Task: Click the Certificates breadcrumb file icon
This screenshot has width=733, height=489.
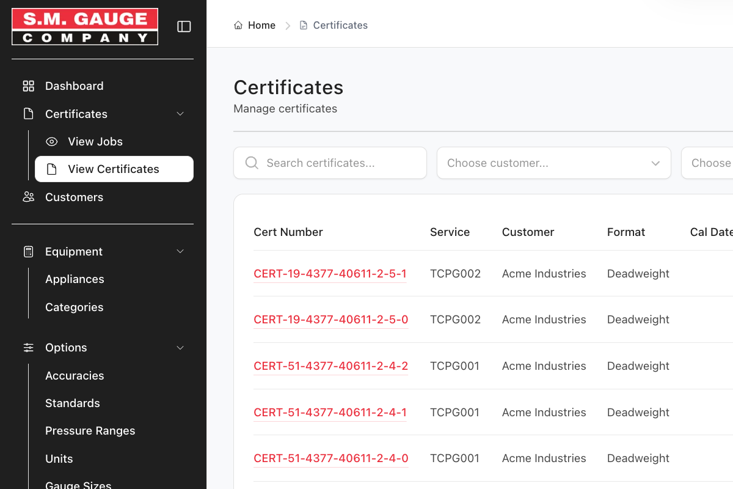Action: tap(304, 25)
